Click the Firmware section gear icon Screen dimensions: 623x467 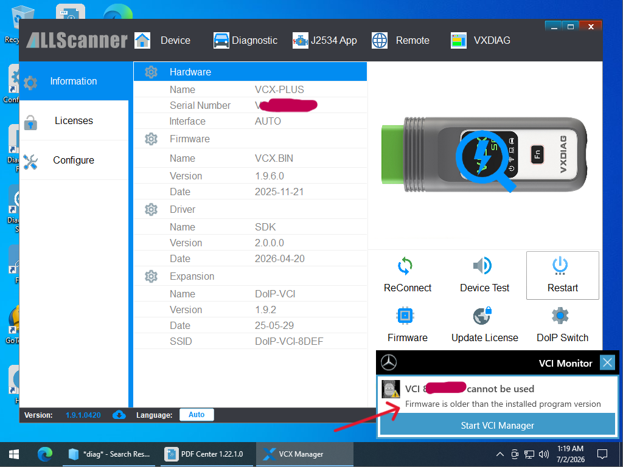pyautogui.click(x=151, y=139)
